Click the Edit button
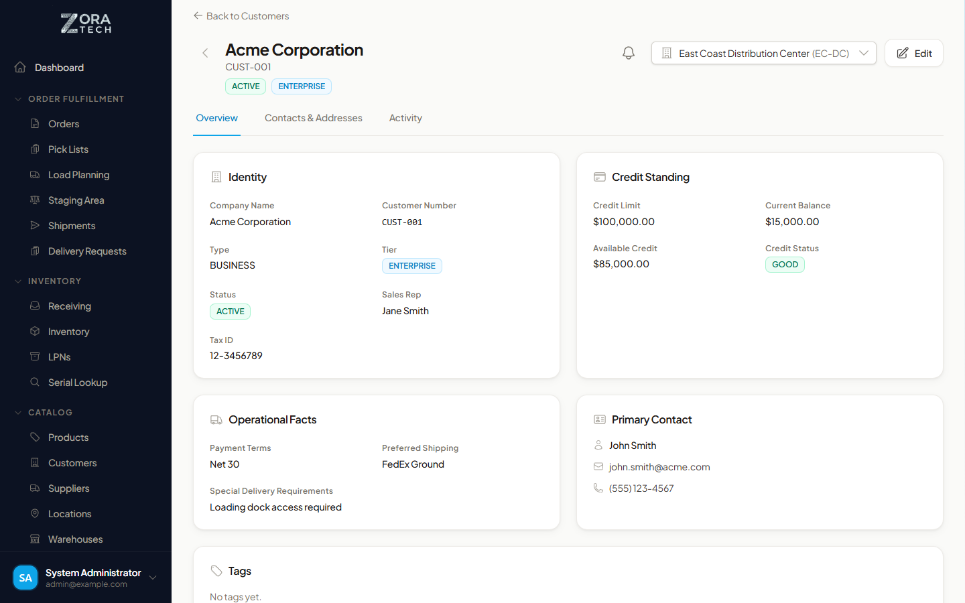The height and width of the screenshot is (603, 965). coord(914,53)
